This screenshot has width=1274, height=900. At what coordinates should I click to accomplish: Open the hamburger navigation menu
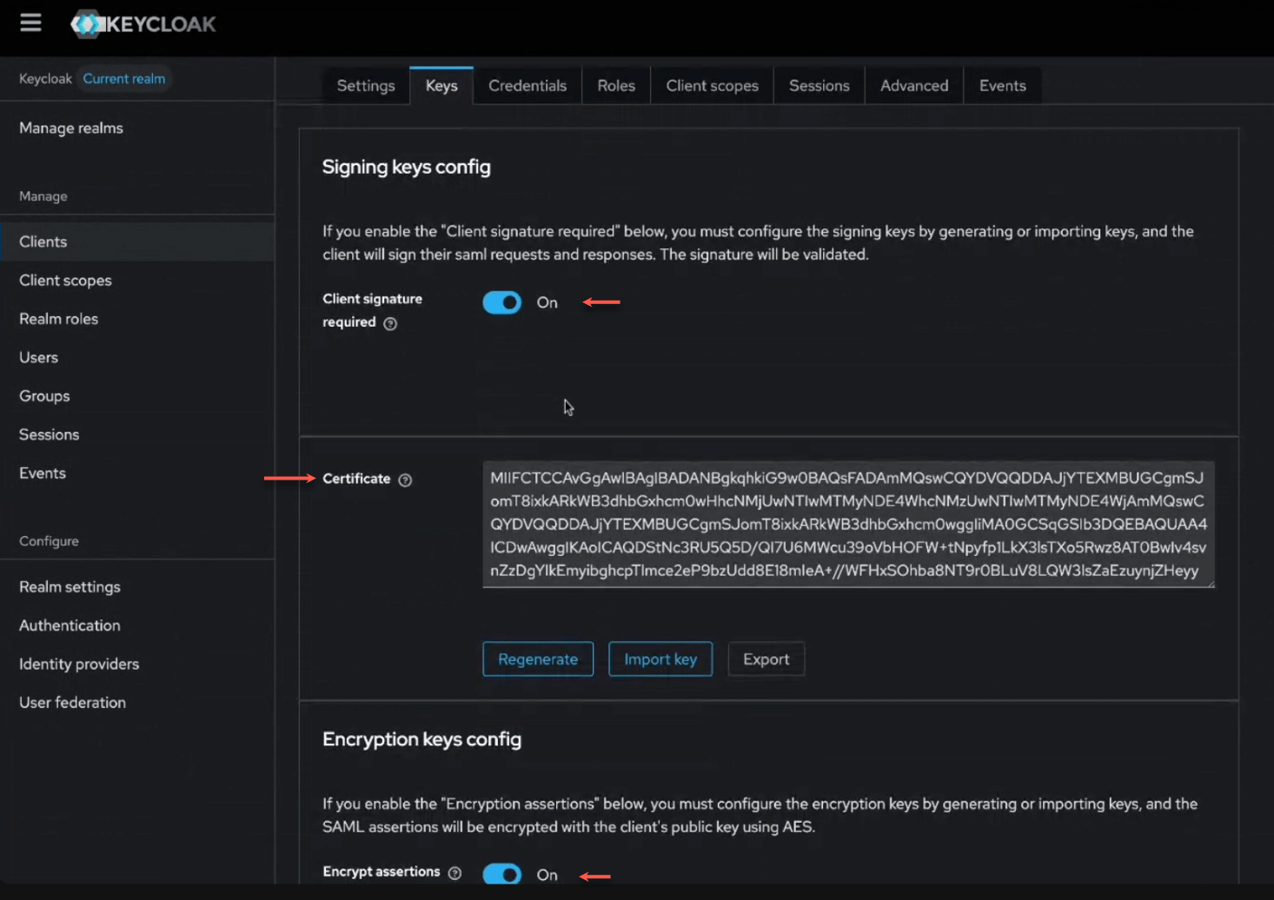point(30,23)
